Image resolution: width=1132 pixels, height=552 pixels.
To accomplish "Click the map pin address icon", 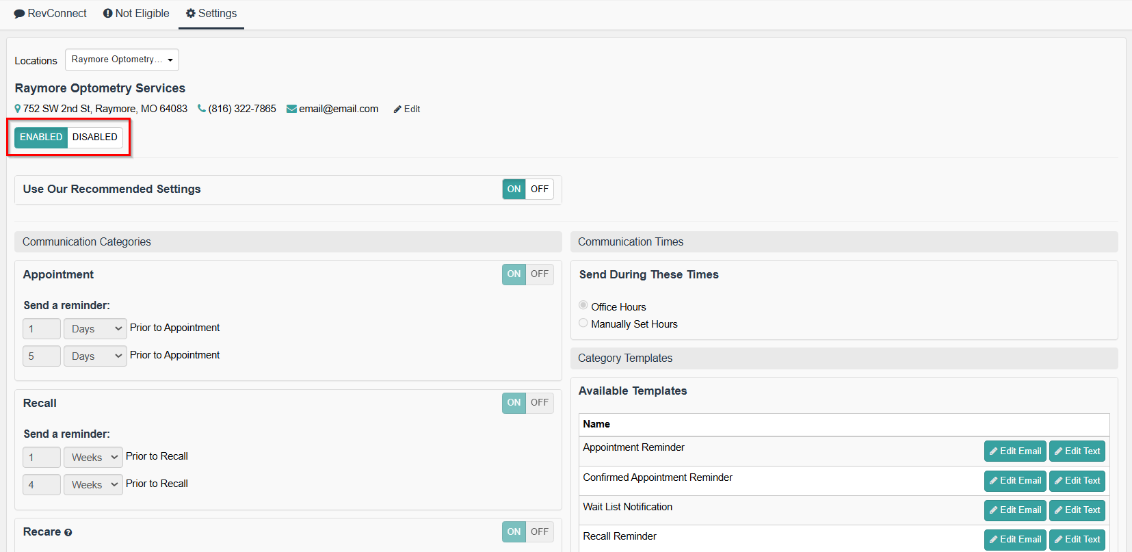I will click(18, 109).
